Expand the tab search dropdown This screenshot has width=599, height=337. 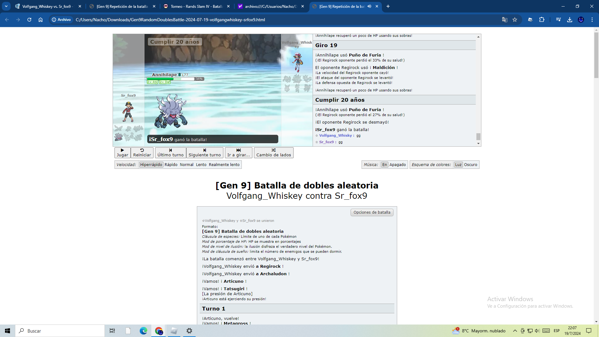coord(6,6)
